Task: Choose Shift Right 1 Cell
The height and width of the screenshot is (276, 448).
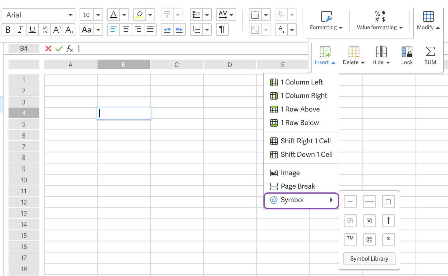Action: (301, 141)
